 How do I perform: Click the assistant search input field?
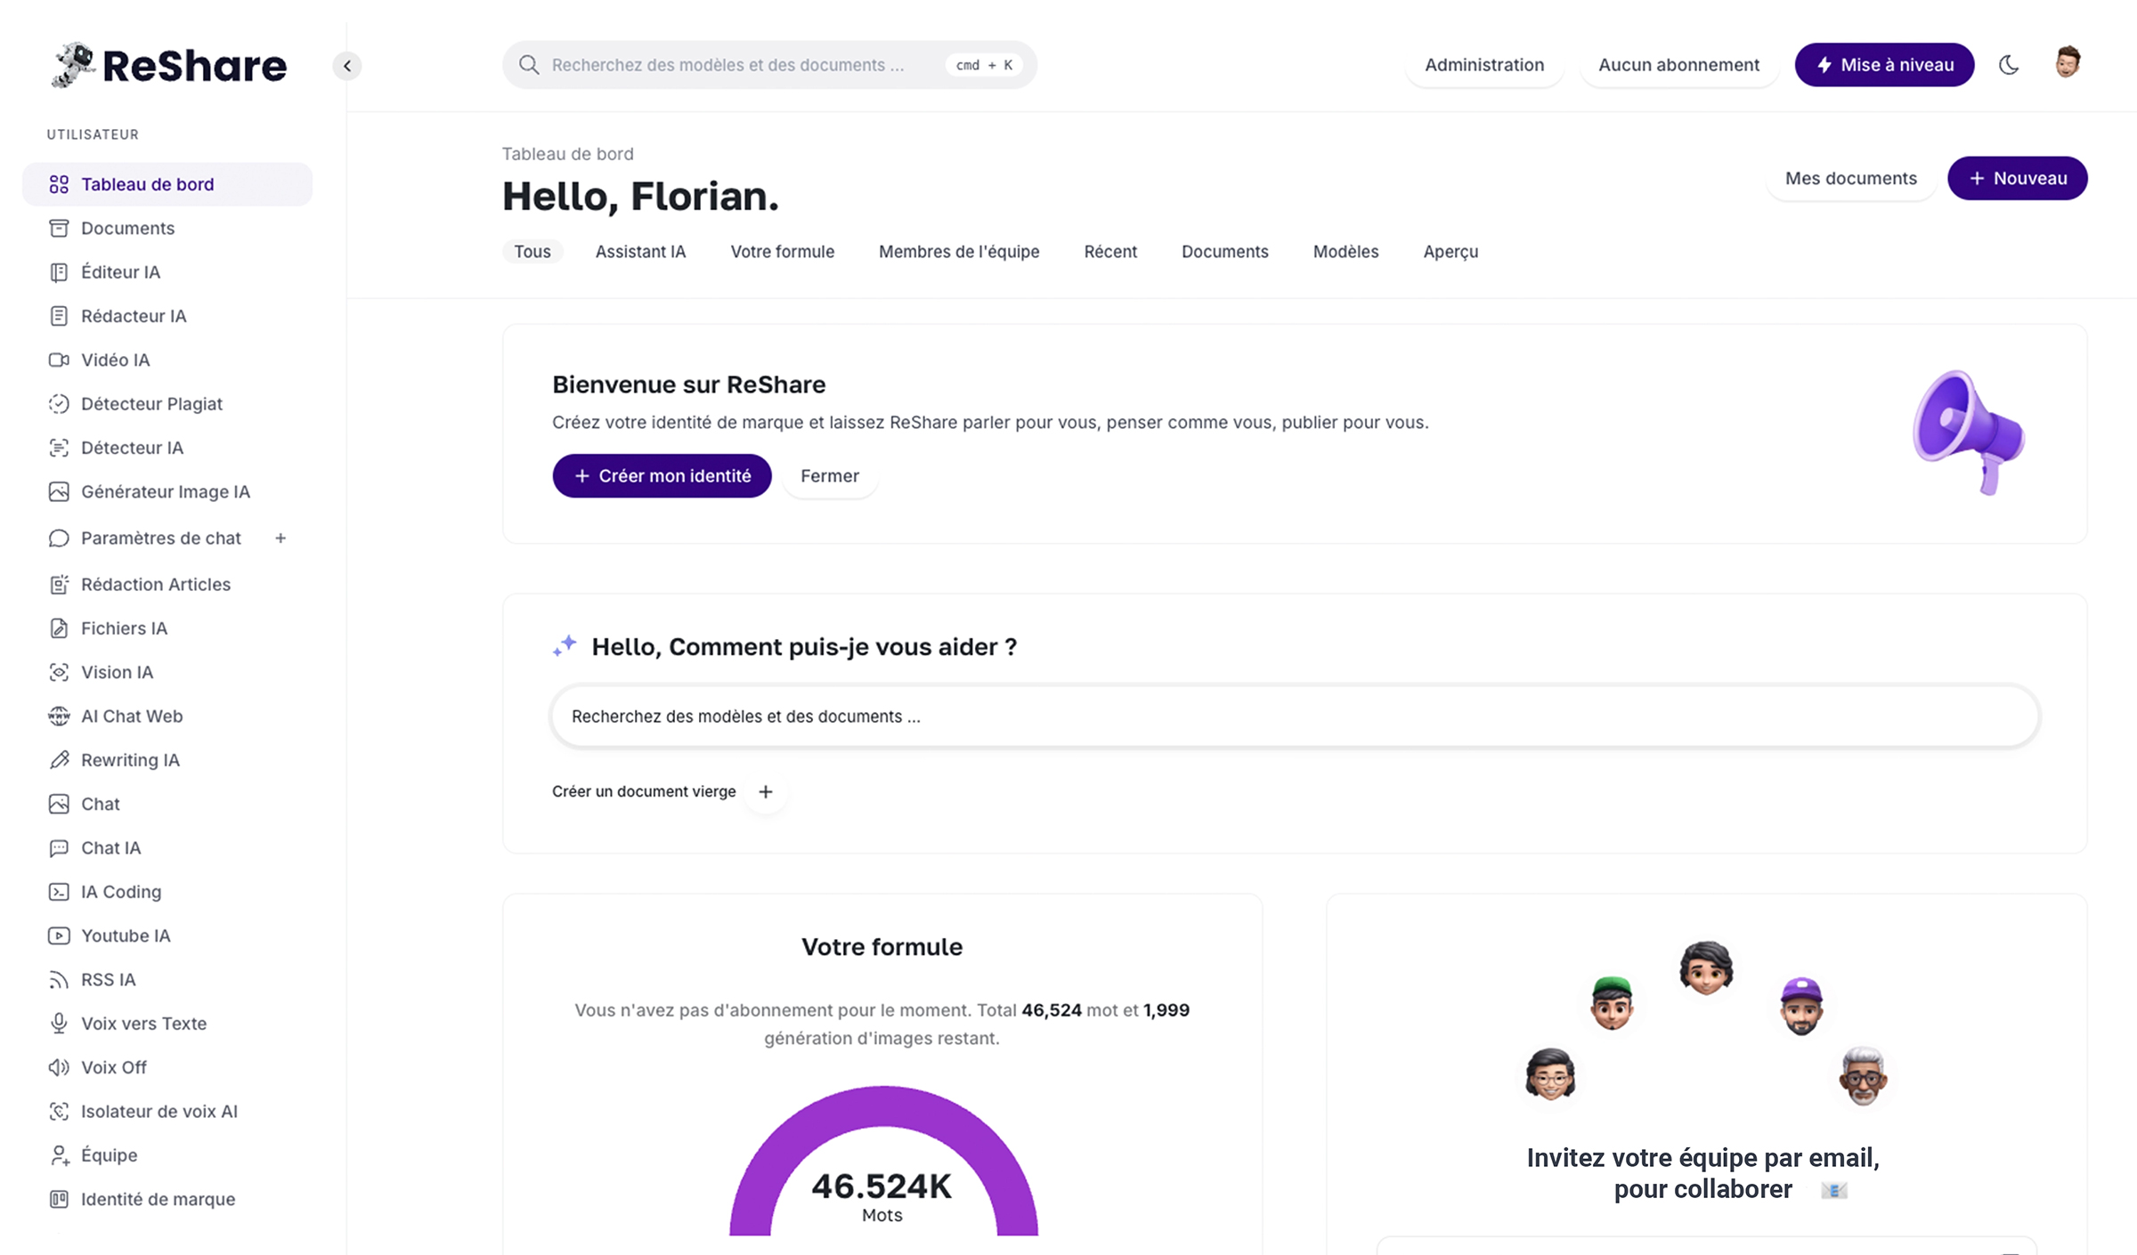[1295, 717]
